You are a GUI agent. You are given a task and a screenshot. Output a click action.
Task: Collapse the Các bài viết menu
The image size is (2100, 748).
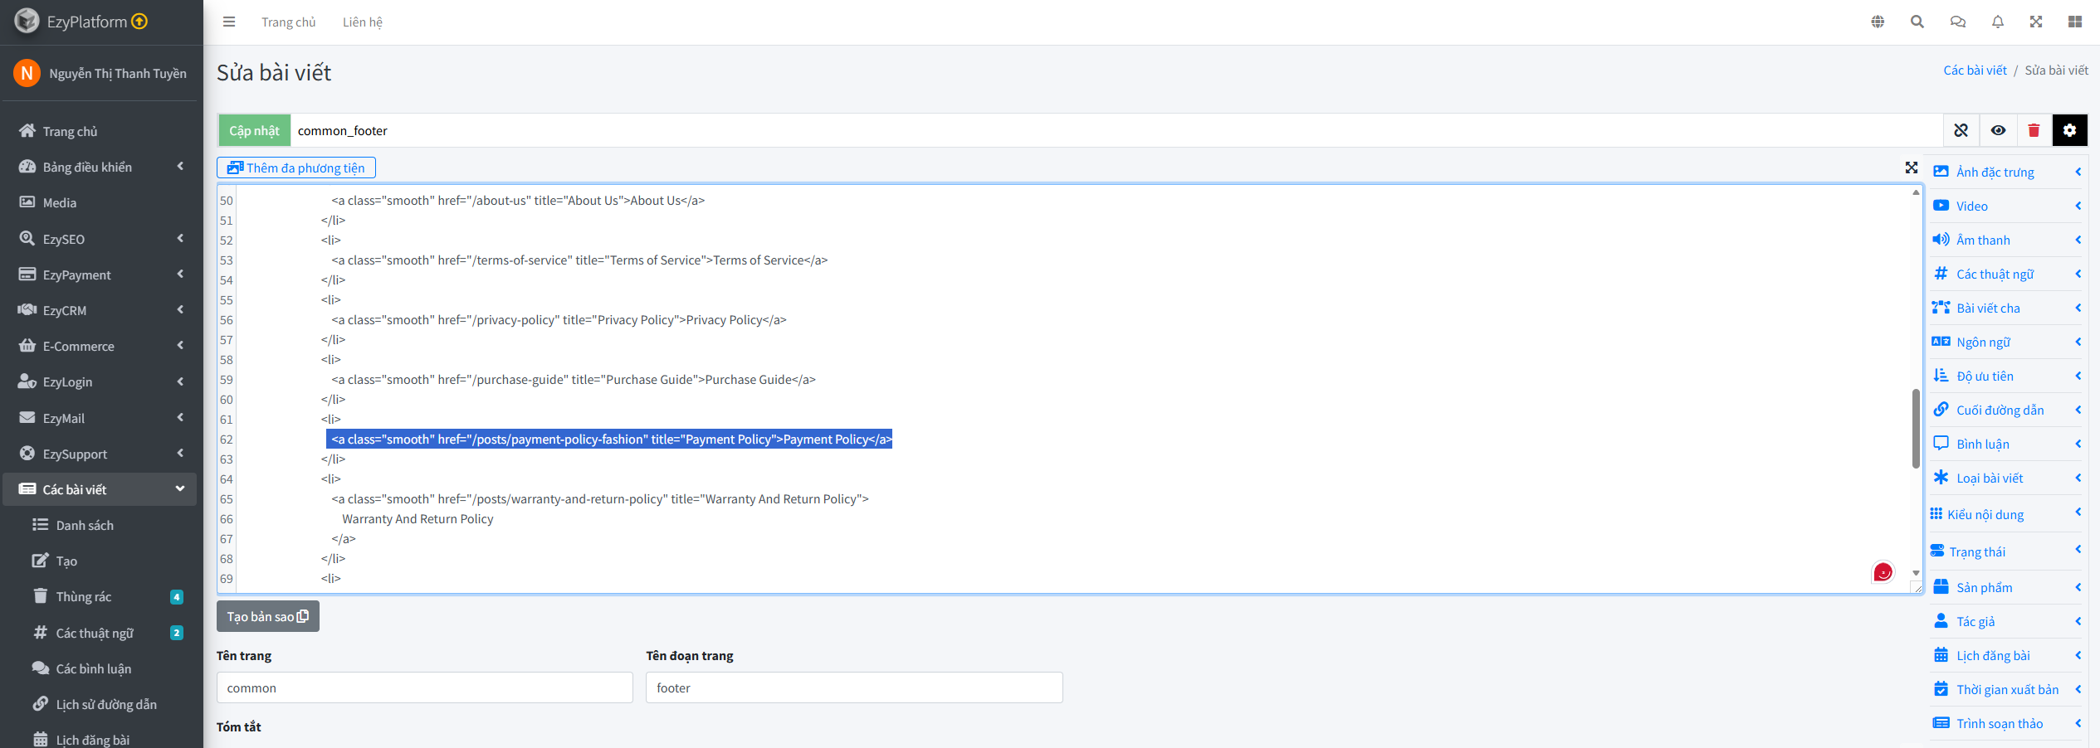100,489
